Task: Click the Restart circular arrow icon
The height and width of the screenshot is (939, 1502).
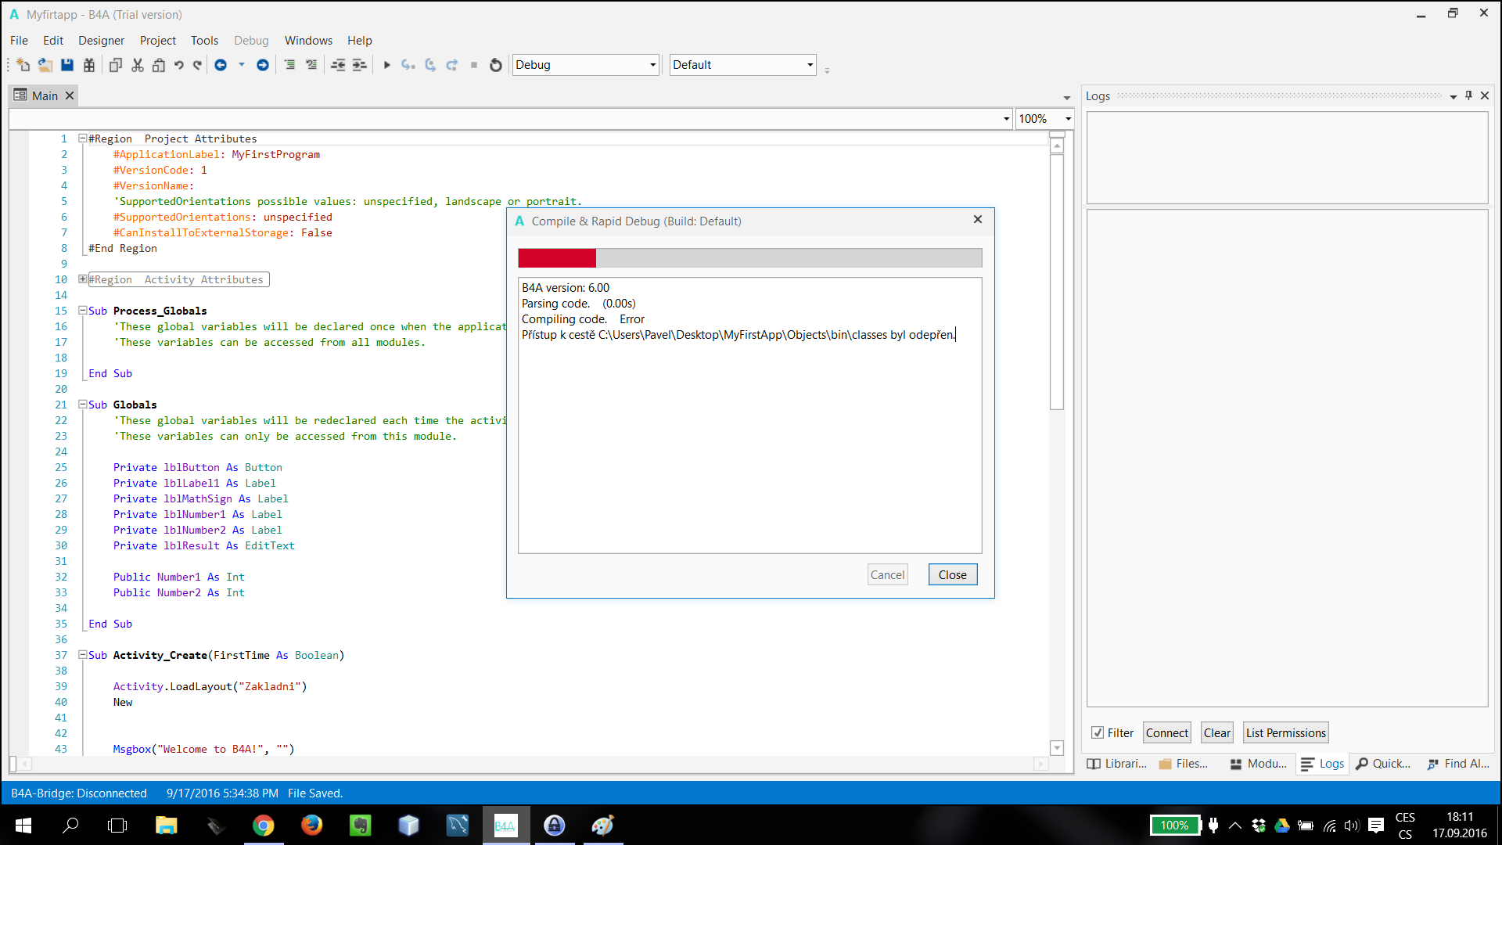Action: coord(495,65)
